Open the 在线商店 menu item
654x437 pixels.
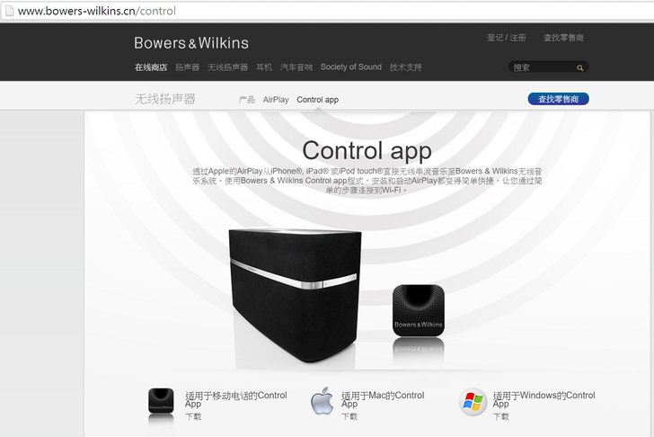tap(151, 67)
